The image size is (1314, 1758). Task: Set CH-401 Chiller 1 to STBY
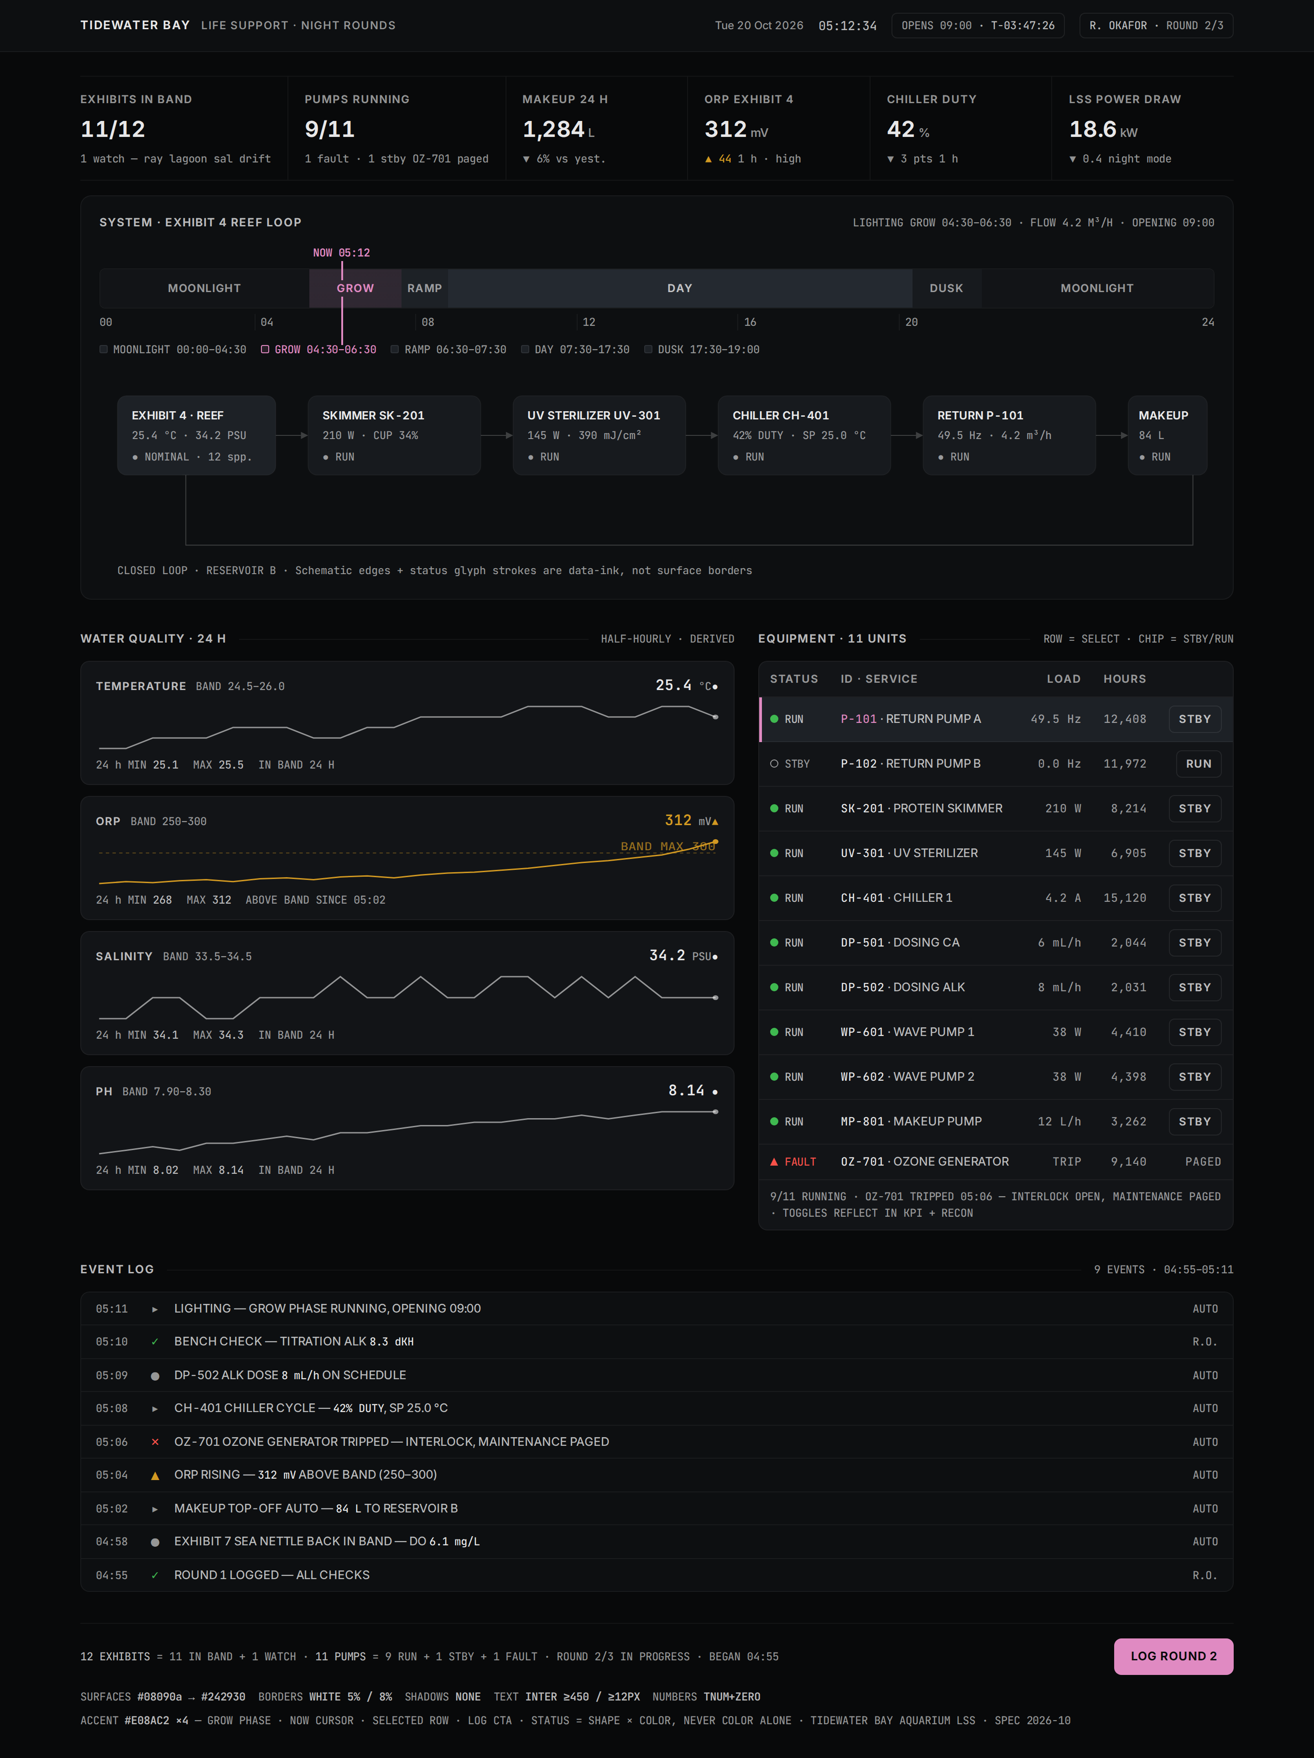coord(1194,898)
